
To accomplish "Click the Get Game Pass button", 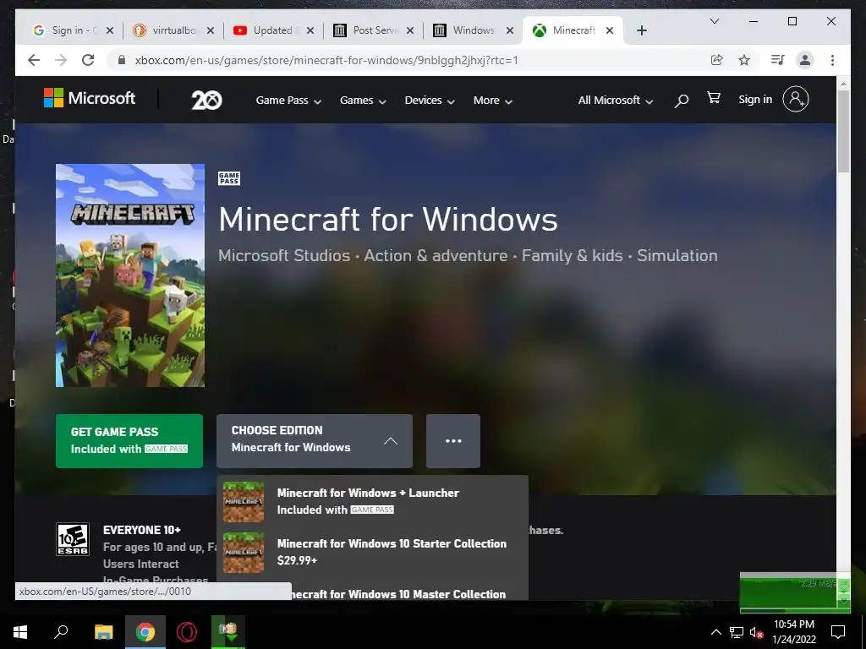I will point(129,441).
